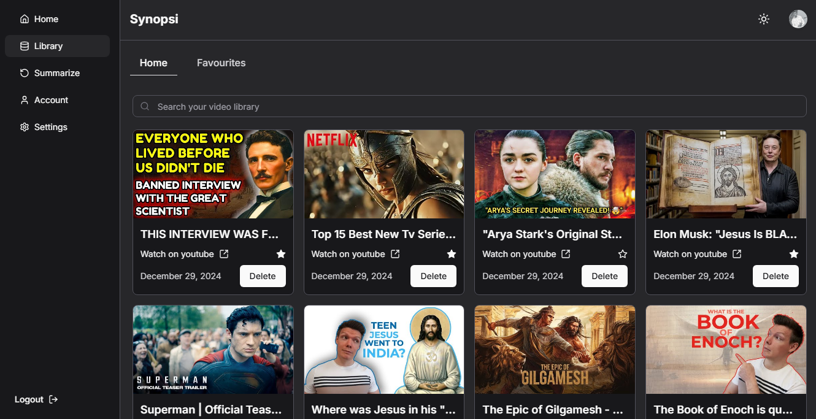Open the Library sidebar item
The image size is (816, 419).
pyautogui.click(x=57, y=46)
